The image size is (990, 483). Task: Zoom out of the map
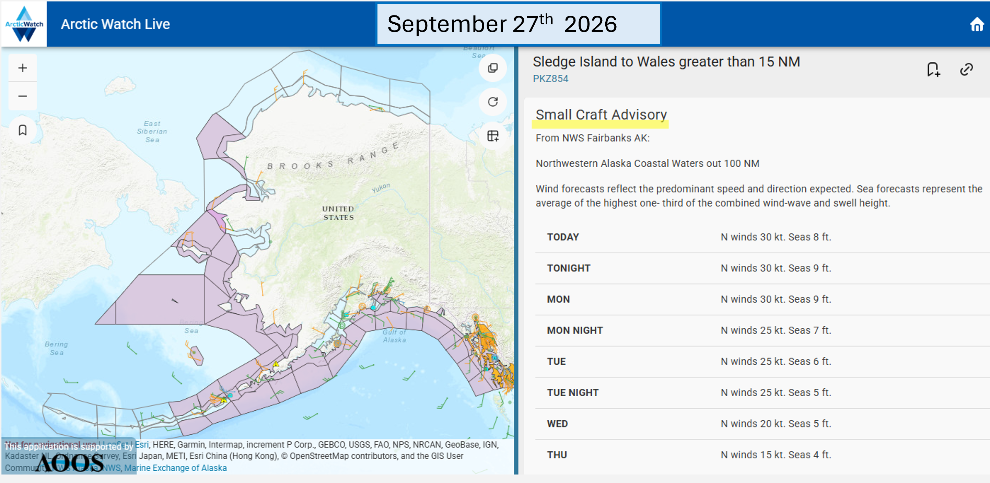pos(23,96)
